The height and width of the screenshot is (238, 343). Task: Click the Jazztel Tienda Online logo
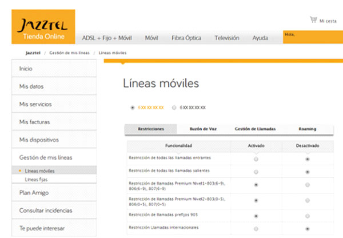click(x=43, y=27)
